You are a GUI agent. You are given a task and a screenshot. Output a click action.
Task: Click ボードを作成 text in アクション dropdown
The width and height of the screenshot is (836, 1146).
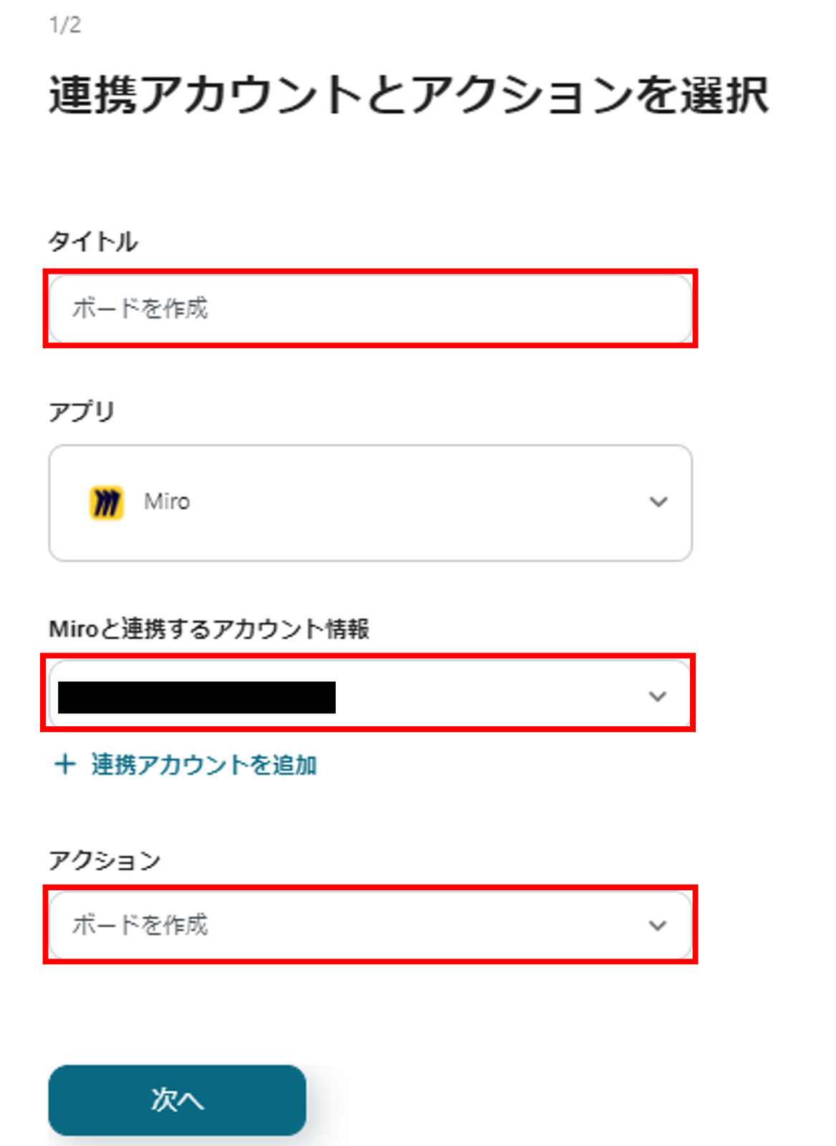140,925
